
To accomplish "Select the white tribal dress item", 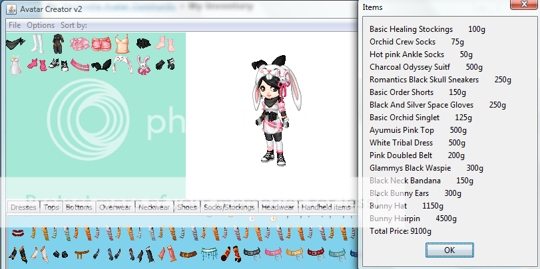I will [x=16, y=64].
